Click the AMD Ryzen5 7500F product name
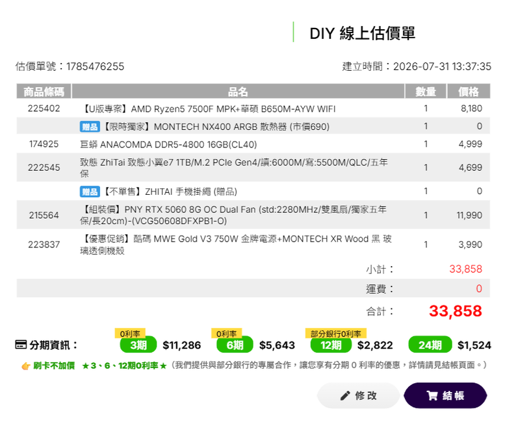Screen dimensions: 507x424 208,109
